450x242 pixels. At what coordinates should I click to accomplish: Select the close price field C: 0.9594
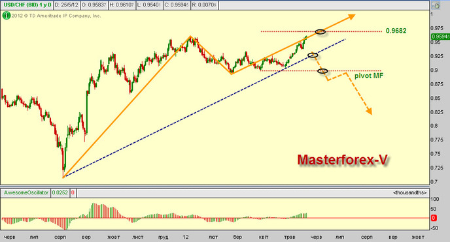pos(177,5)
